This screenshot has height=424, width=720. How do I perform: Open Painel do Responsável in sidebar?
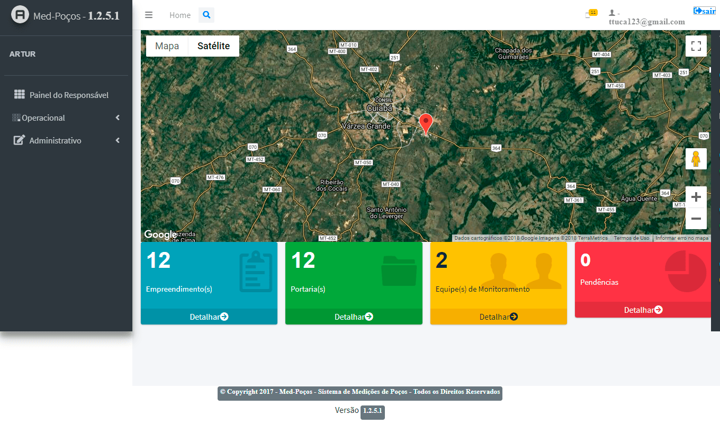coord(69,95)
